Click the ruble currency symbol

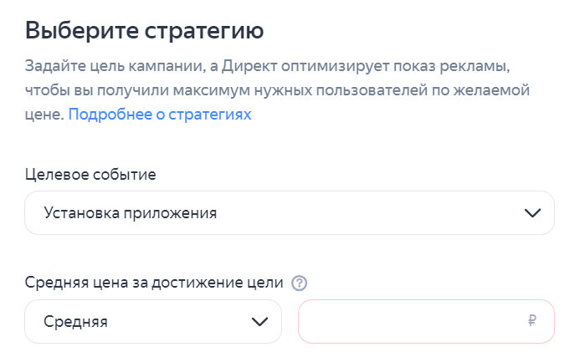pyautogui.click(x=532, y=321)
